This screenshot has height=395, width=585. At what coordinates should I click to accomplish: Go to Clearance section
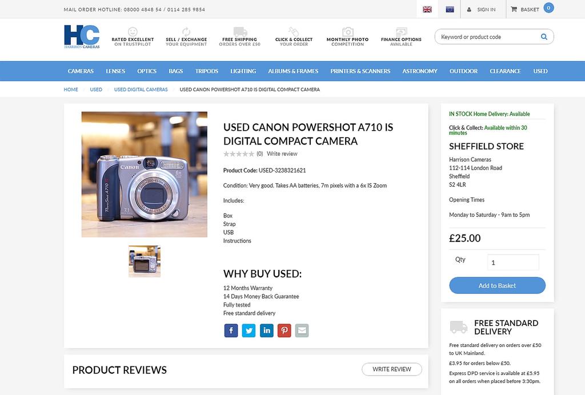[505, 71]
